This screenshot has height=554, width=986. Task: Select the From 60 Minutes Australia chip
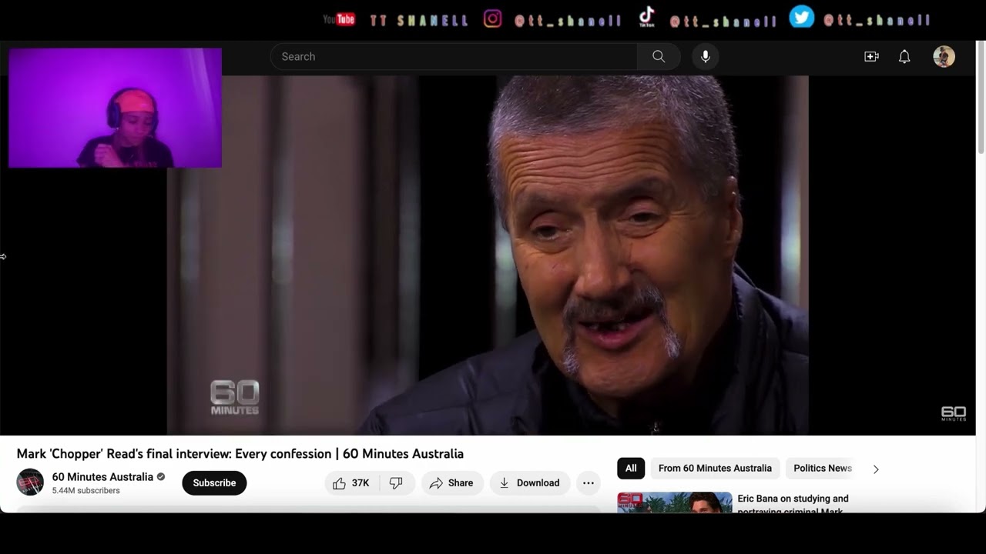[715, 468]
